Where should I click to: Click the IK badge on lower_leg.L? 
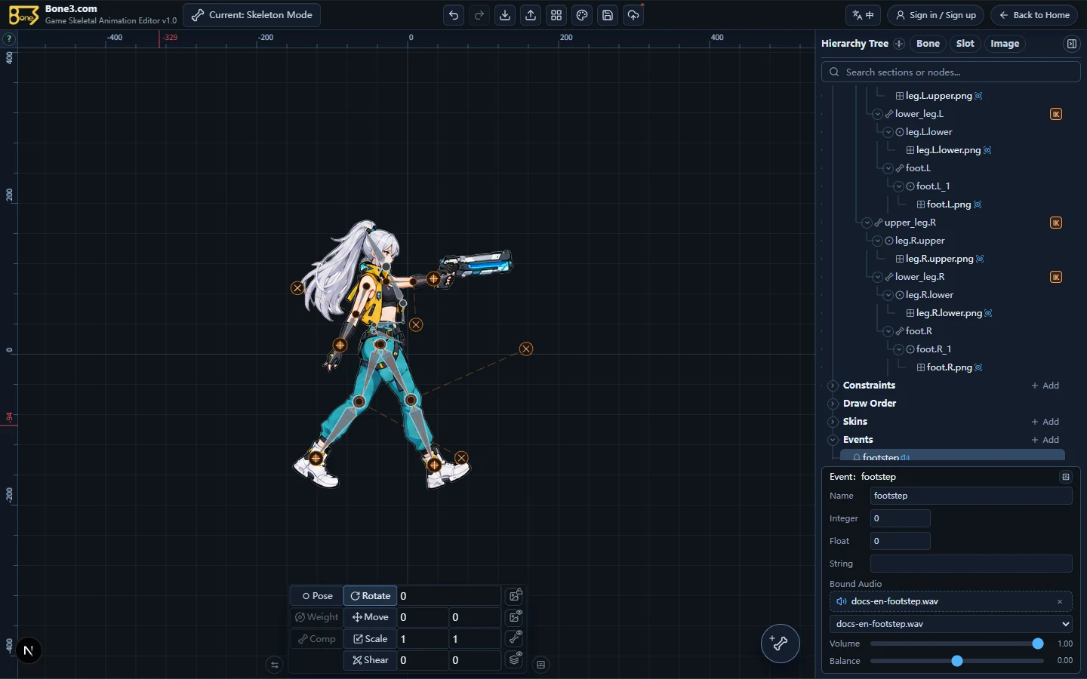pyautogui.click(x=1056, y=114)
